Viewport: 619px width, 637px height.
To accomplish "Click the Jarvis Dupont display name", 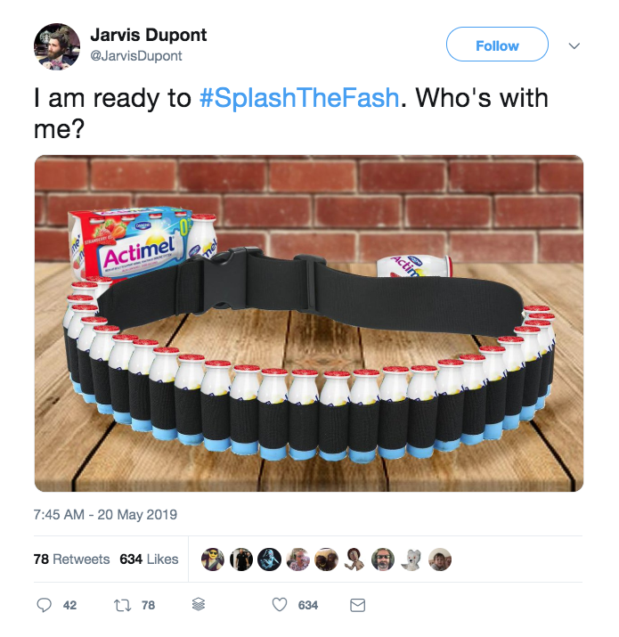I will (x=149, y=36).
